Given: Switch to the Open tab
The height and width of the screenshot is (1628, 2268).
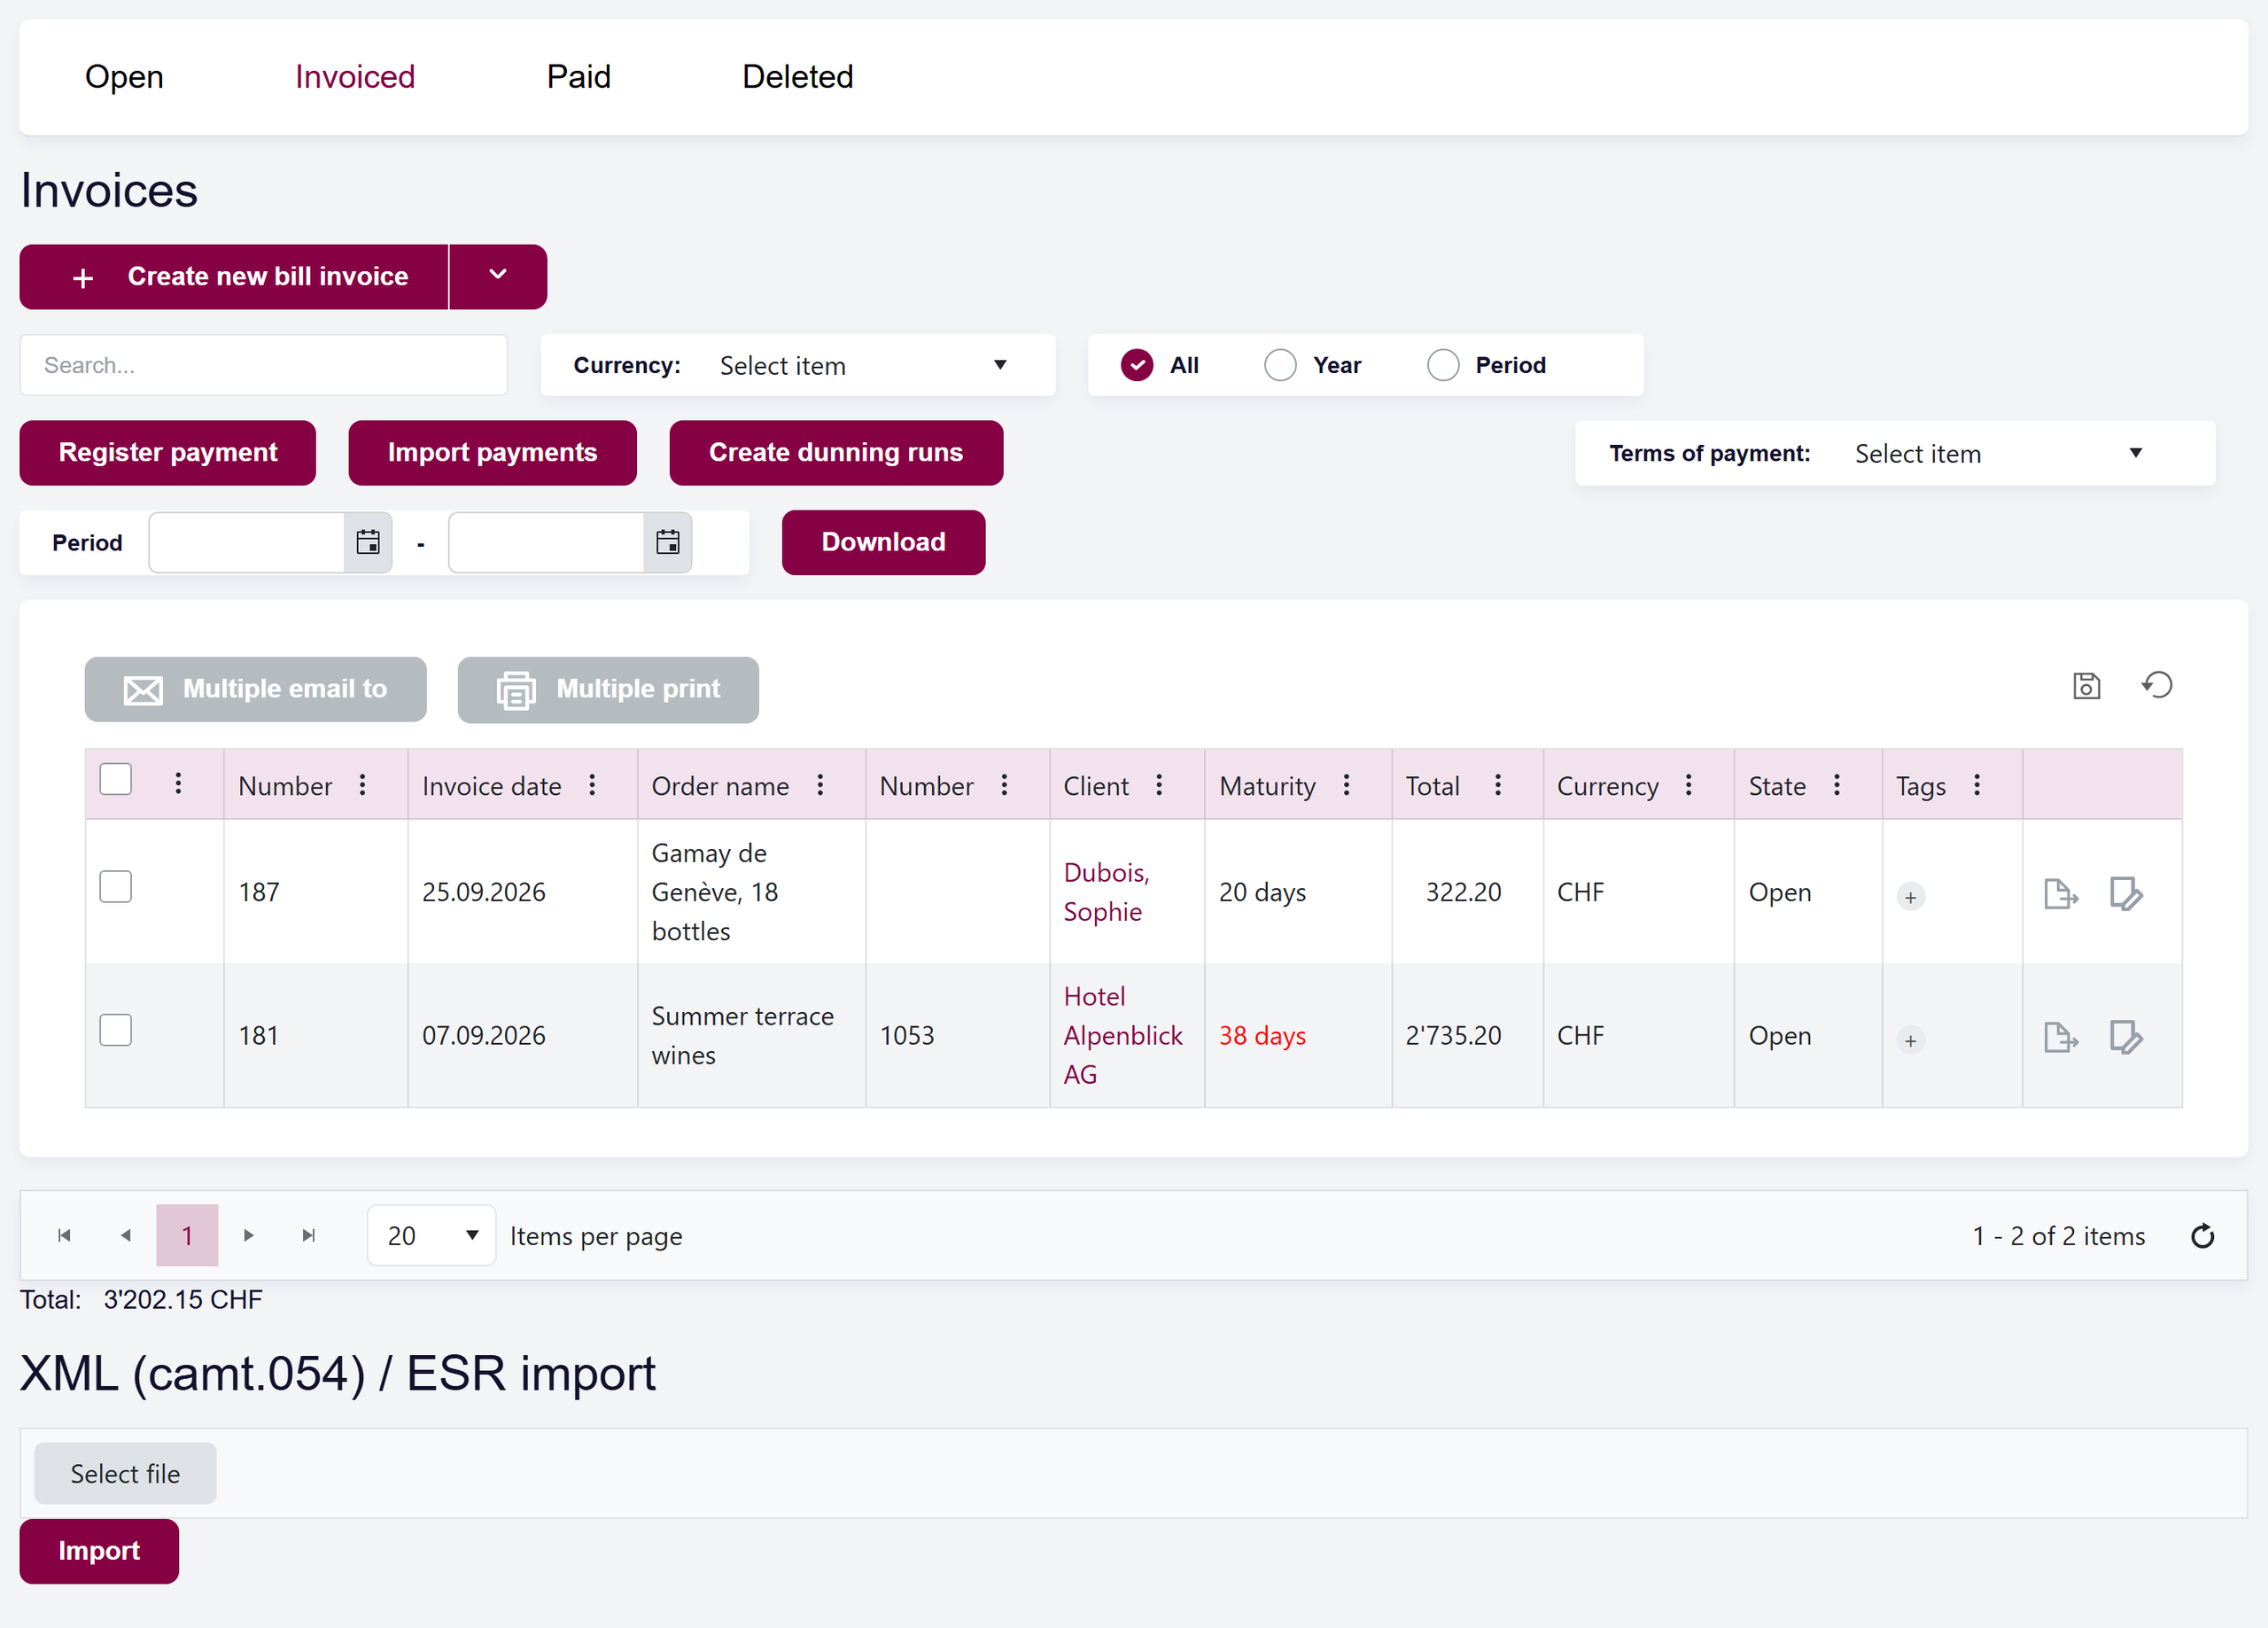Looking at the screenshot, I should [x=124, y=77].
